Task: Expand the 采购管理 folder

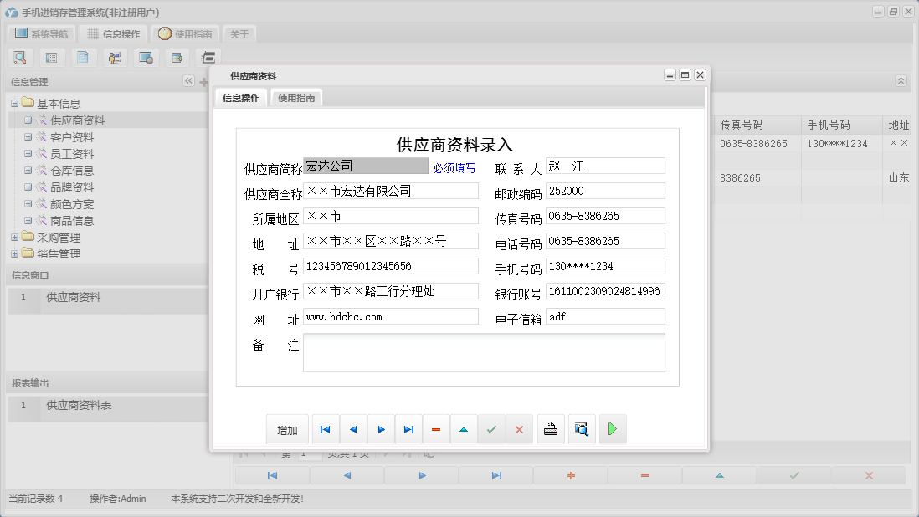Action: click(x=15, y=237)
